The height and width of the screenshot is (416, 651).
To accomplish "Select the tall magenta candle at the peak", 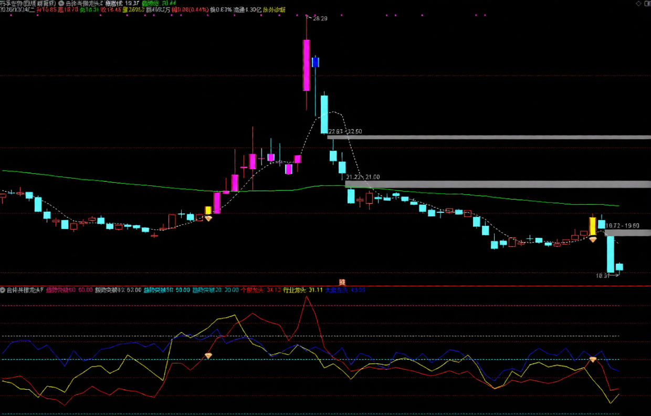I will pyautogui.click(x=306, y=65).
